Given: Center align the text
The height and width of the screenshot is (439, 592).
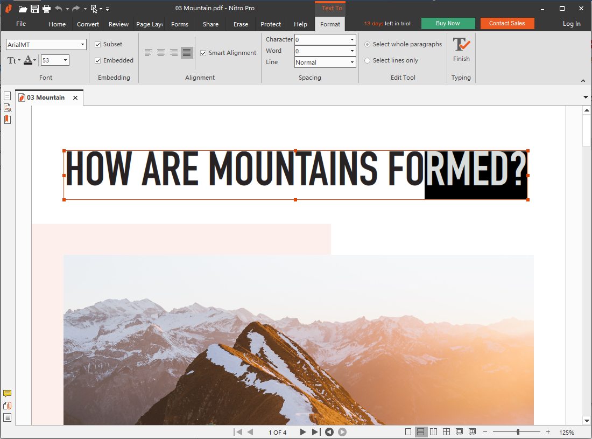Looking at the screenshot, I should pyautogui.click(x=161, y=53).
